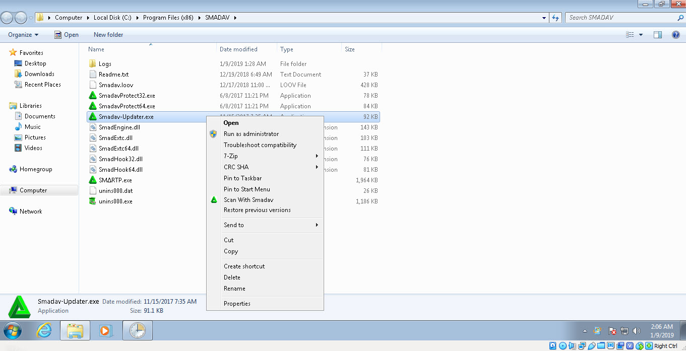Viewport: 686px width, 351px height.
Task: Expand the Send to submenu
Action: pyautogui.click(x=317, y=225)
